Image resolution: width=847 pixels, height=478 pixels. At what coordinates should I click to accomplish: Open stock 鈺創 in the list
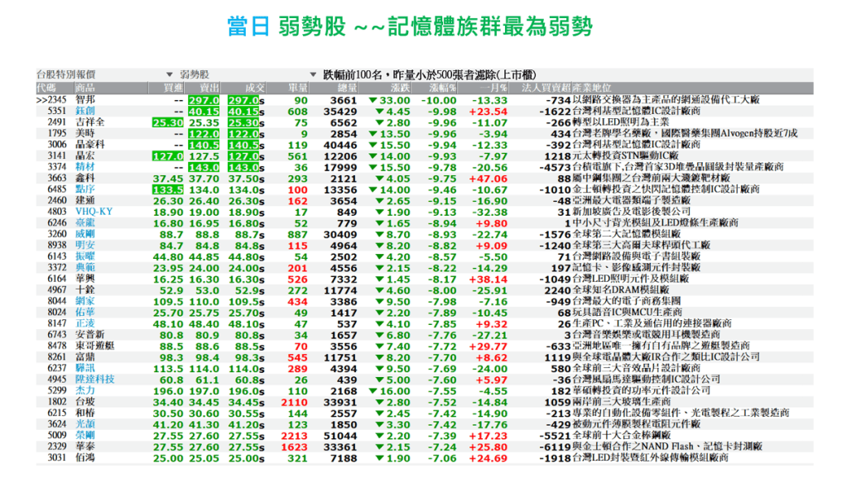pos(85,111)
